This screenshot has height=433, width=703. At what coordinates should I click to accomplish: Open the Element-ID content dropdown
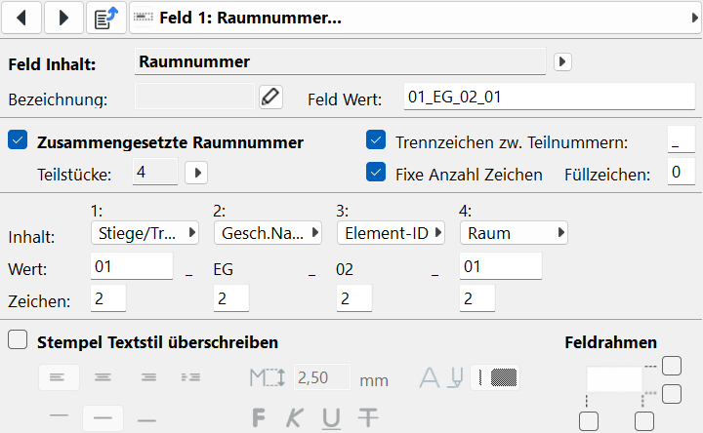tap(391, 233)
